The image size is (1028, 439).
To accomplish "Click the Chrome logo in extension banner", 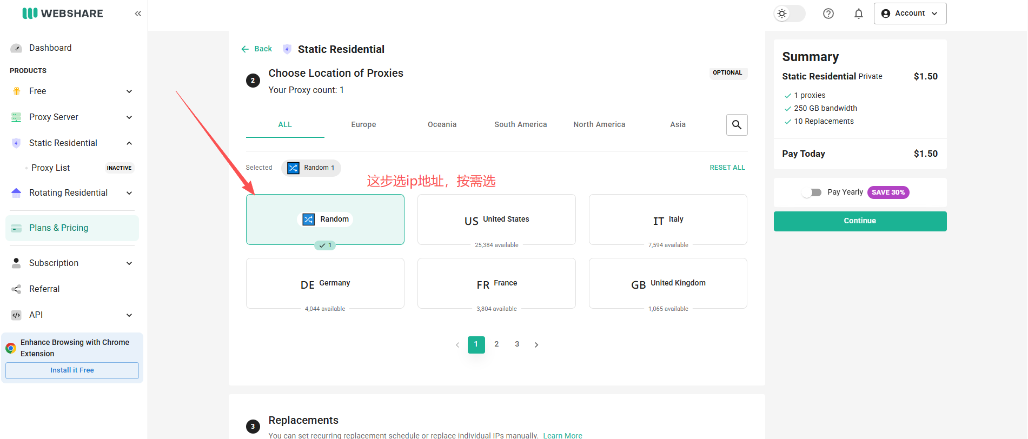I will click(x=11, y=348).
